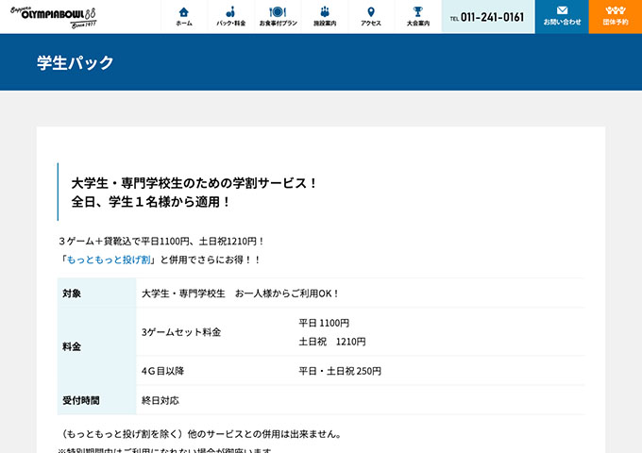
Task: Select the パック・料金 menu label
Action: [231, 24]
